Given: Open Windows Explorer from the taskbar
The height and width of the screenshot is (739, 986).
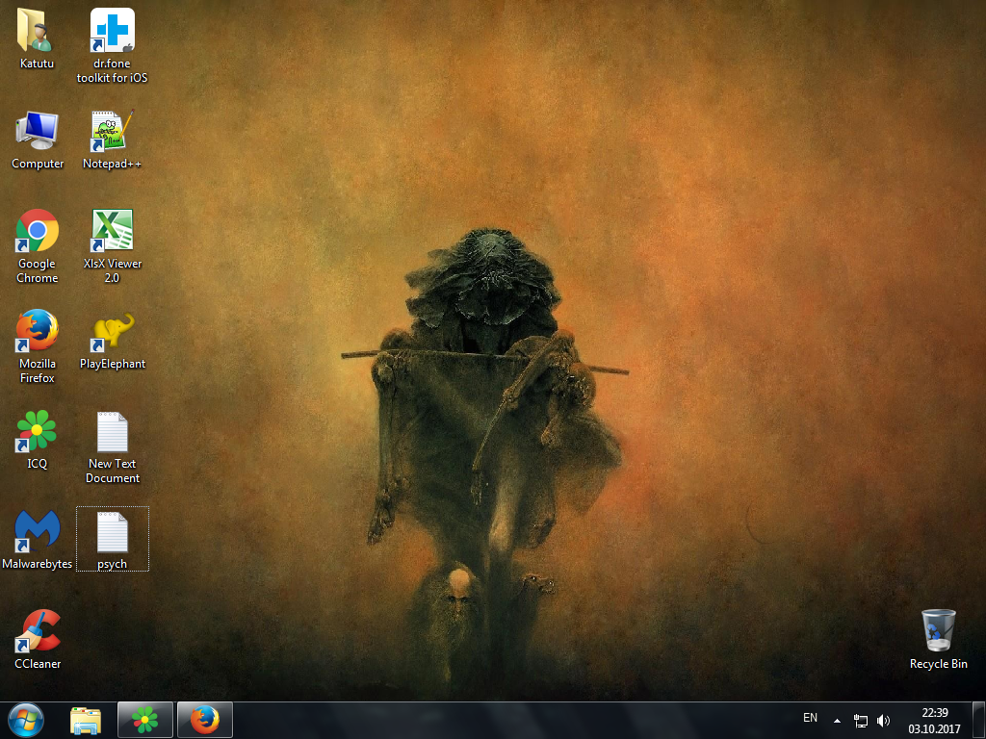Looking at the screenshot, I should click(86, 720).
